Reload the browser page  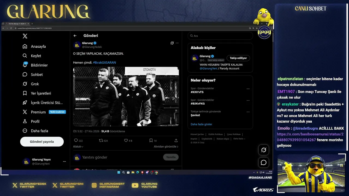[x=11, y=28]
